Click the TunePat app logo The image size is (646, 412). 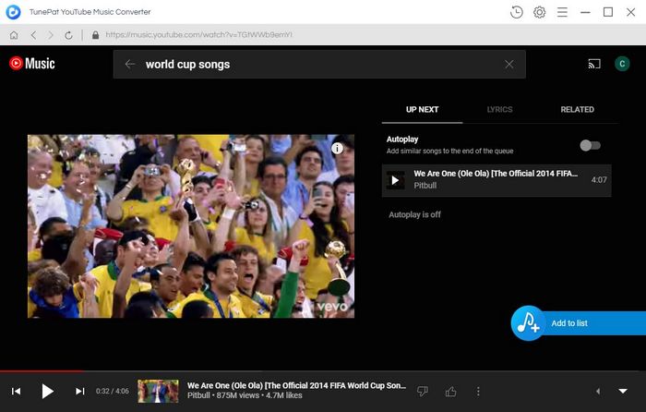pyautogui.click(x=13, y=12)
